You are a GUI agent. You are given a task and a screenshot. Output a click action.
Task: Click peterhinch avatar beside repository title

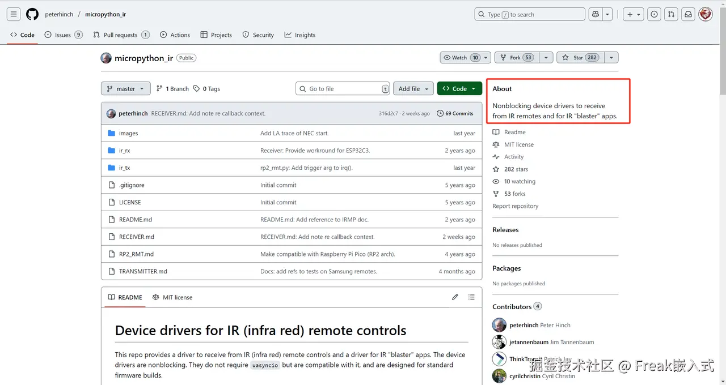click(106, 58)
